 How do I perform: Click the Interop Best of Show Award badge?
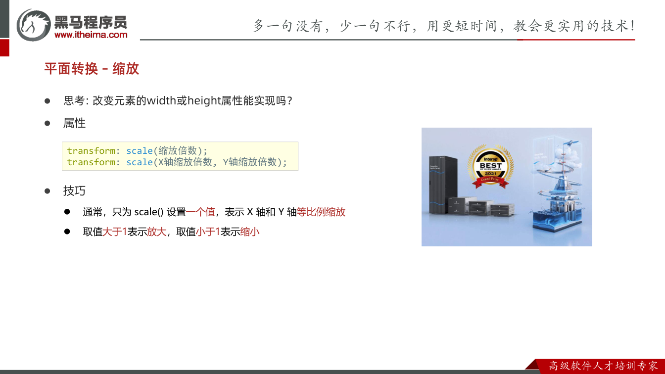pos(491,167)
